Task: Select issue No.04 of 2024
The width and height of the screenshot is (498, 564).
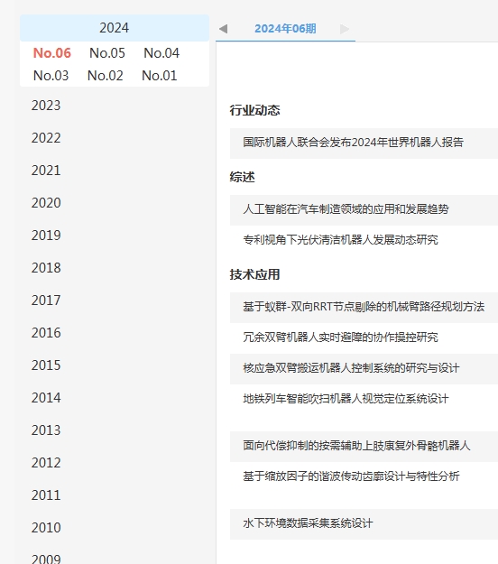Action: click(x=161, y=53)
